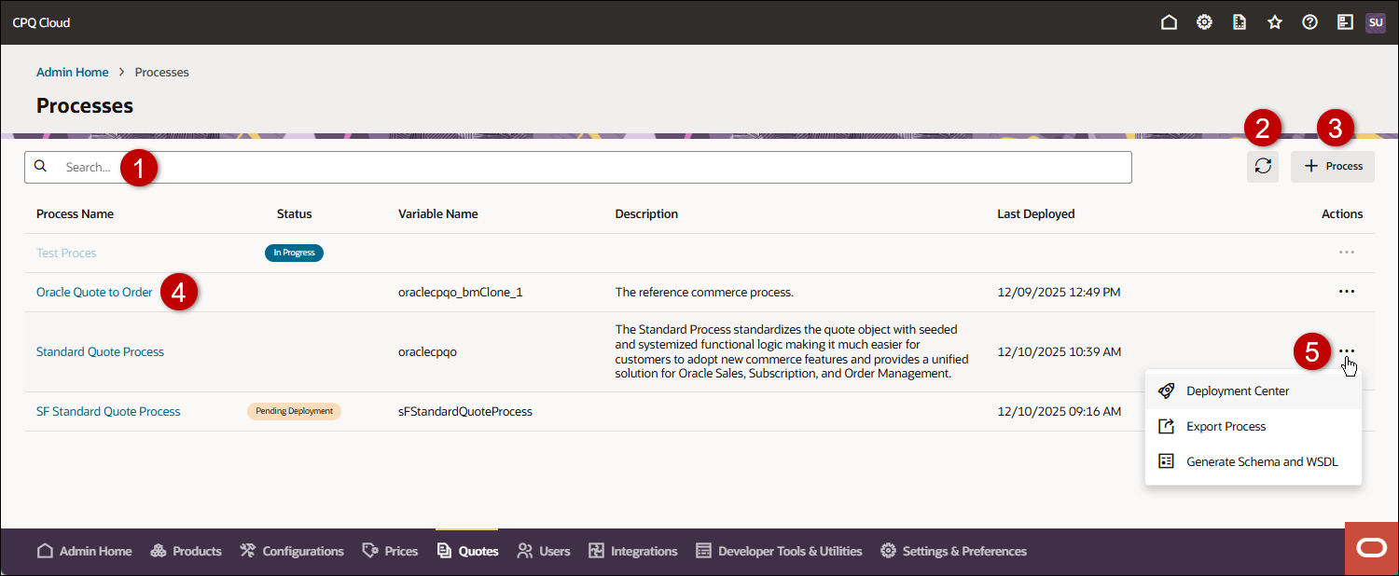Click the + Process button
This screenshot has width=1399, height=576.
(1332, 166)
